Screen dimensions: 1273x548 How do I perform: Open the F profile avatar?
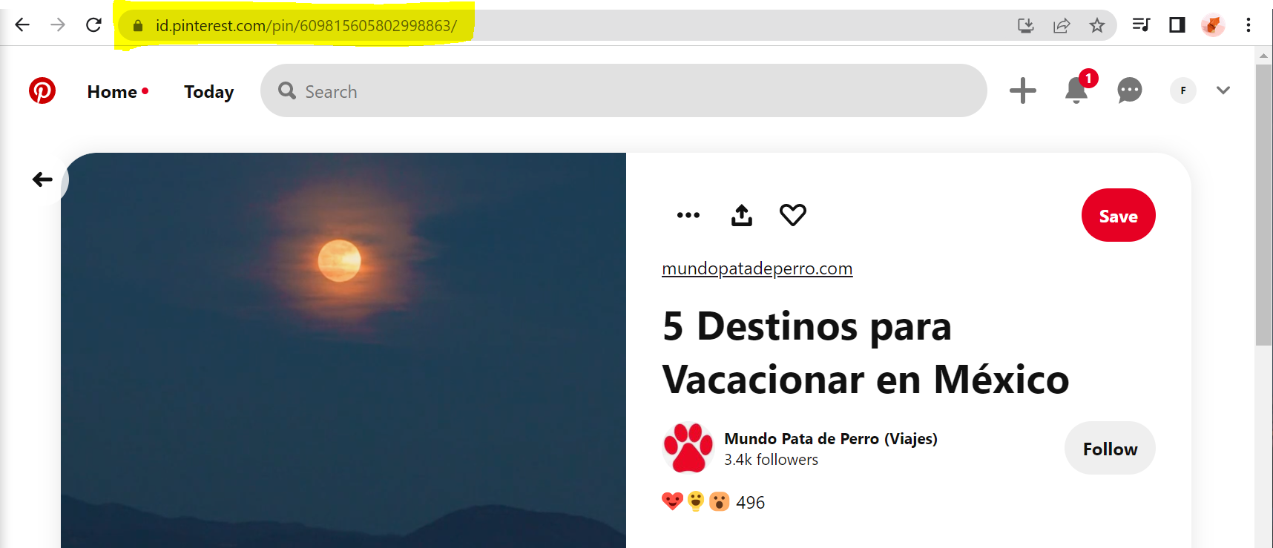coord(1183,90)
